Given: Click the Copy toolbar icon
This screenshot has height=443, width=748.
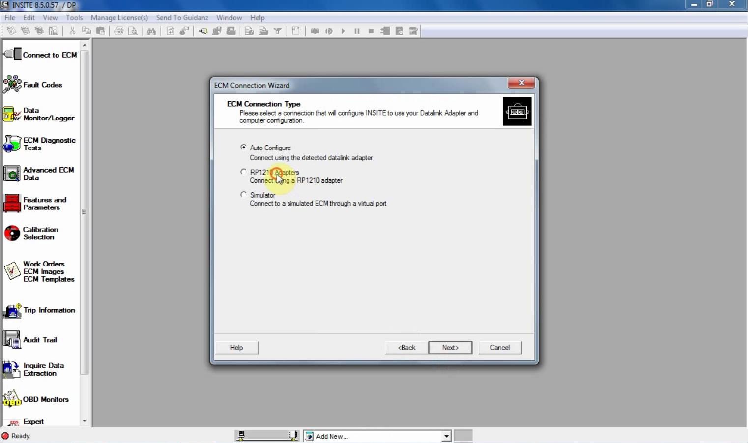Looking at the screenshot, I should [86, 31].
